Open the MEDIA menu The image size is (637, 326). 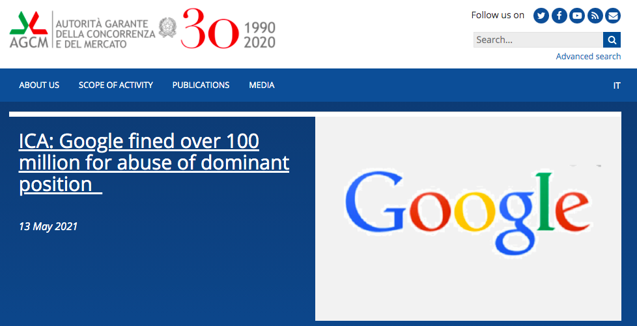tap(262, 85)
